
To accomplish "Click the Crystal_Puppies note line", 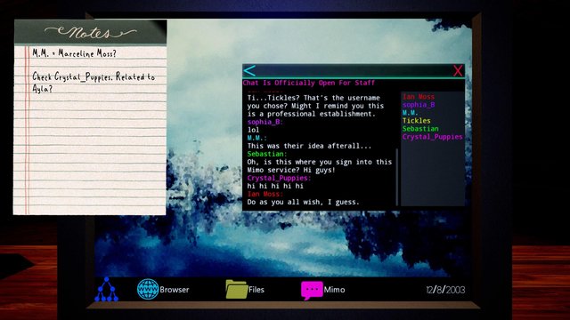I will (94, 83).
